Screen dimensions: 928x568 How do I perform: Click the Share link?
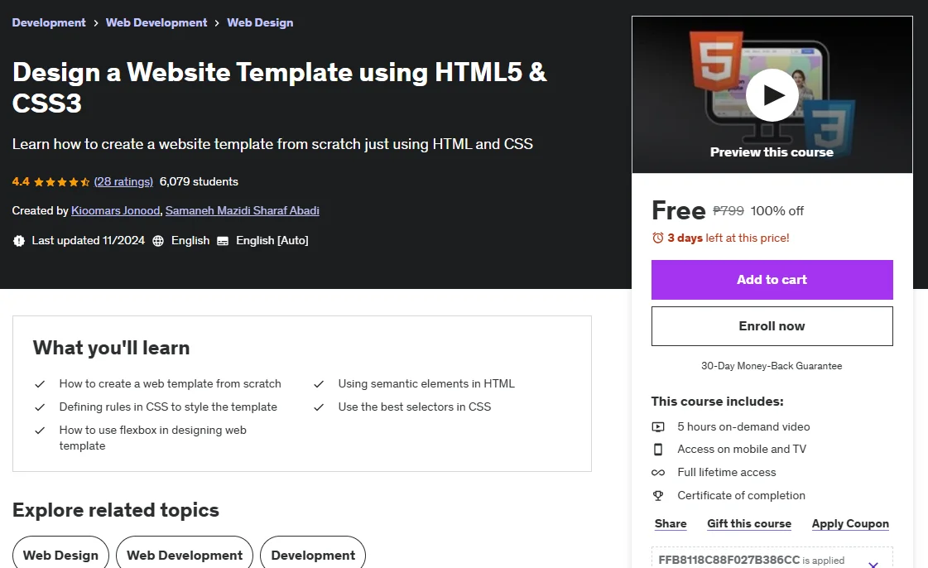tap(671, 523)
